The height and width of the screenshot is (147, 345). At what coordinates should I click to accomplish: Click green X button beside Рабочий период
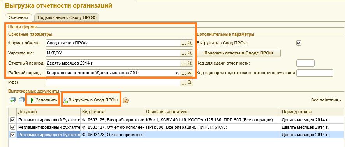click(190, 73)
